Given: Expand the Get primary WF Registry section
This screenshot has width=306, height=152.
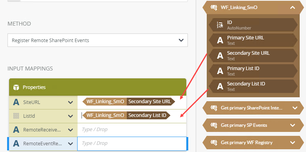Looking at the screenshot, I should pos(293,143).
